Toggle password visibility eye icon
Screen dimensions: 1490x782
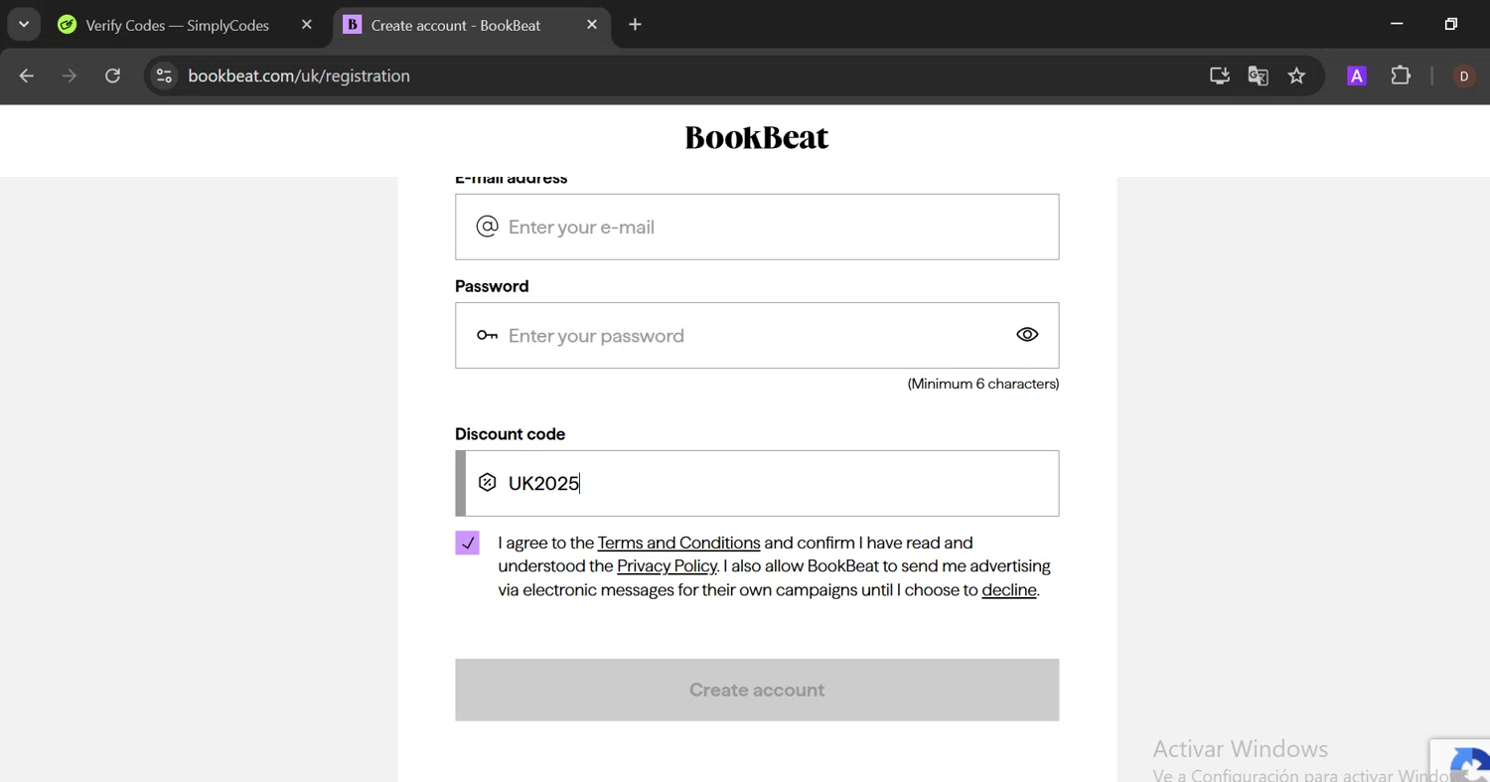pyautogui.click(x=1027, y=335)
